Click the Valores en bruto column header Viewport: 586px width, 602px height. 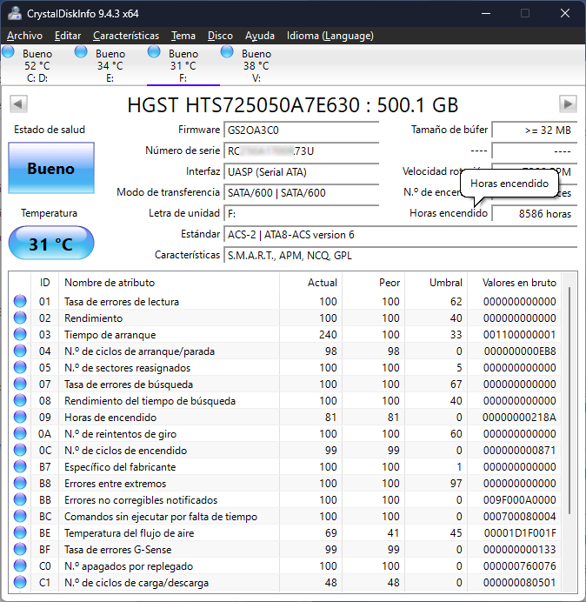click(514, 283)
